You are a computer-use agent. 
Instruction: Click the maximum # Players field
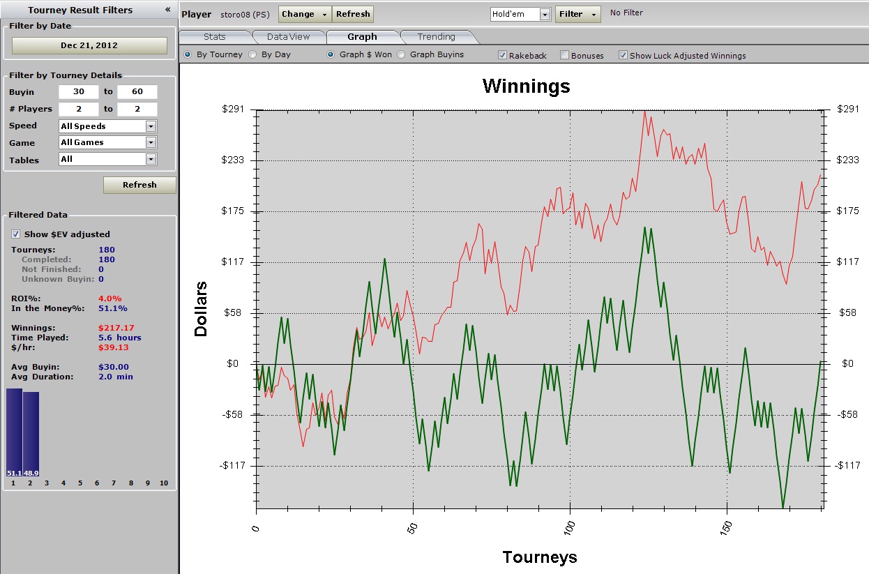point(137,109)
